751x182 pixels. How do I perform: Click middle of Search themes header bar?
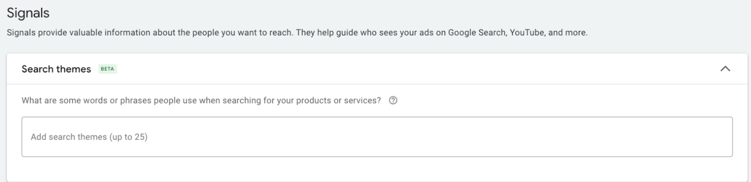pos(377,69)
